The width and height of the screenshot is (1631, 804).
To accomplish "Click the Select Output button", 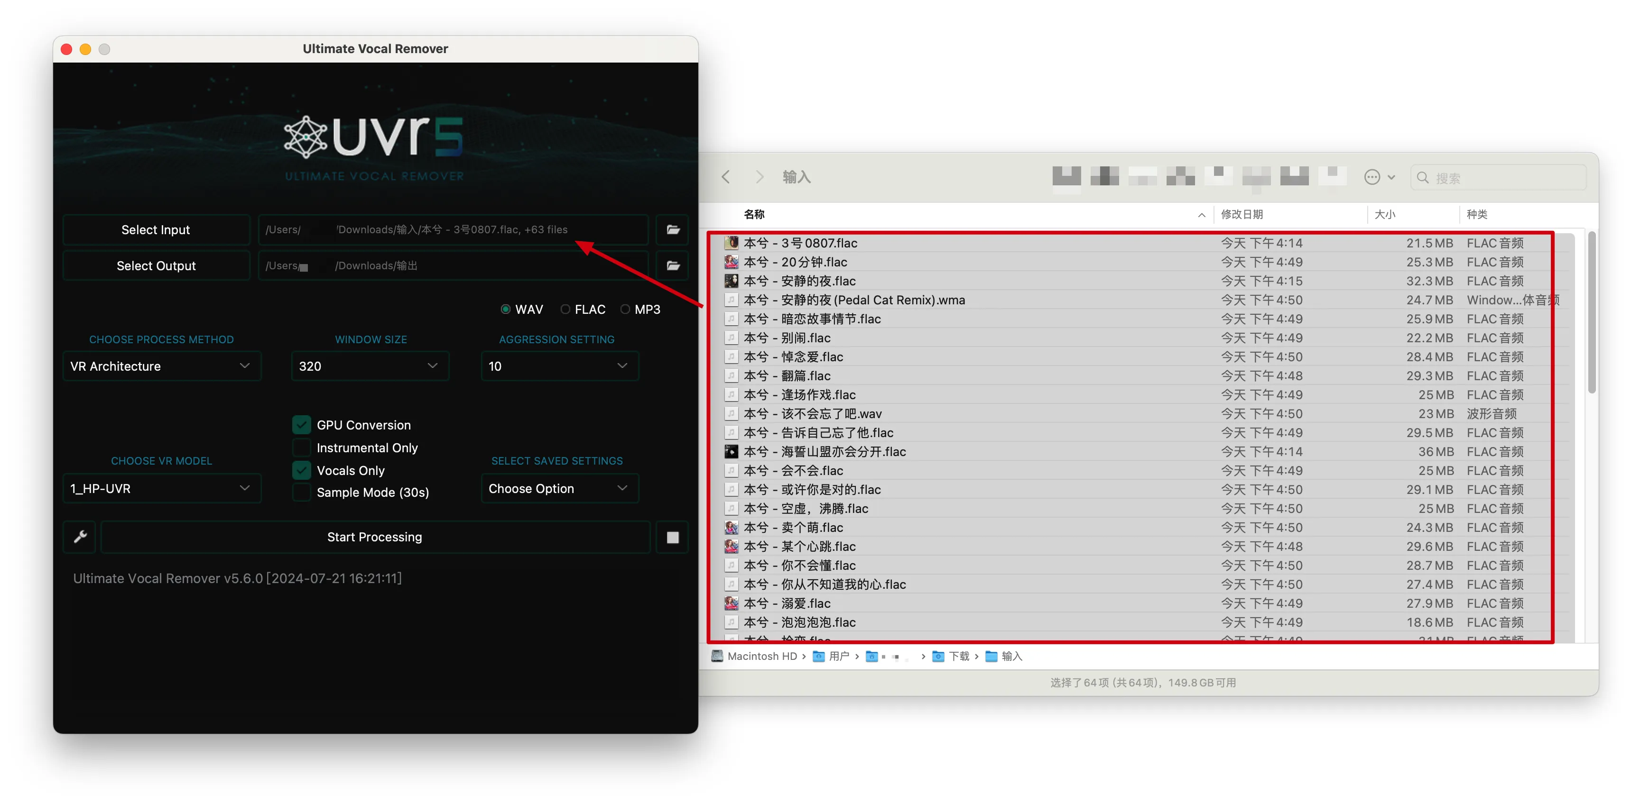I will 156,265.
